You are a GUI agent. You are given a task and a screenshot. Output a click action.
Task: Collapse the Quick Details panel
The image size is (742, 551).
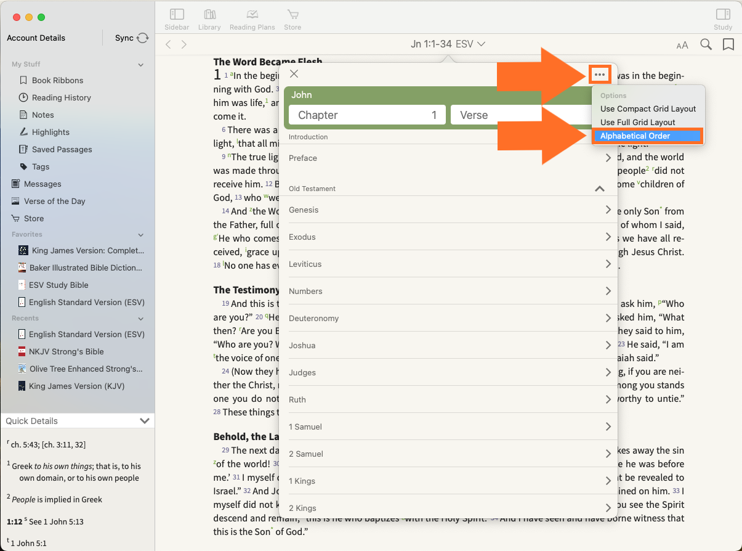(145, 421)
